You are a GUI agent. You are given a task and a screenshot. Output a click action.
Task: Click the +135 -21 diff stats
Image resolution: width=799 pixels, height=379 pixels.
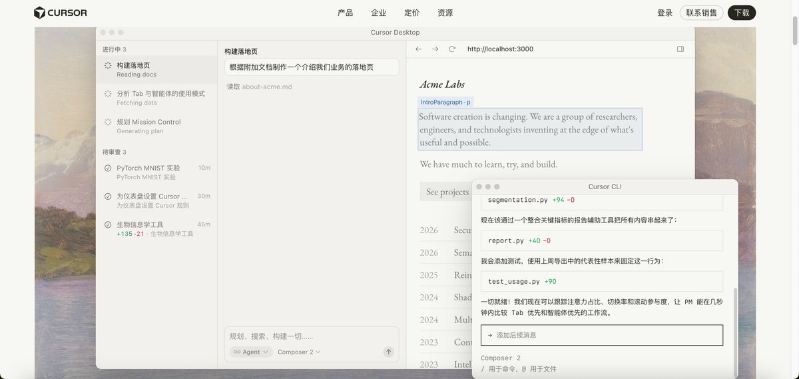click(x=131, y=234)
